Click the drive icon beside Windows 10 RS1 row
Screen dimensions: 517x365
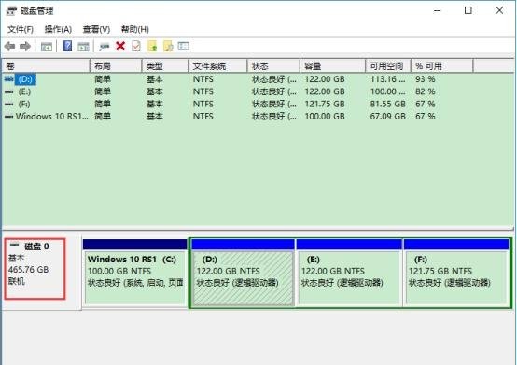[x=9, y=117]
